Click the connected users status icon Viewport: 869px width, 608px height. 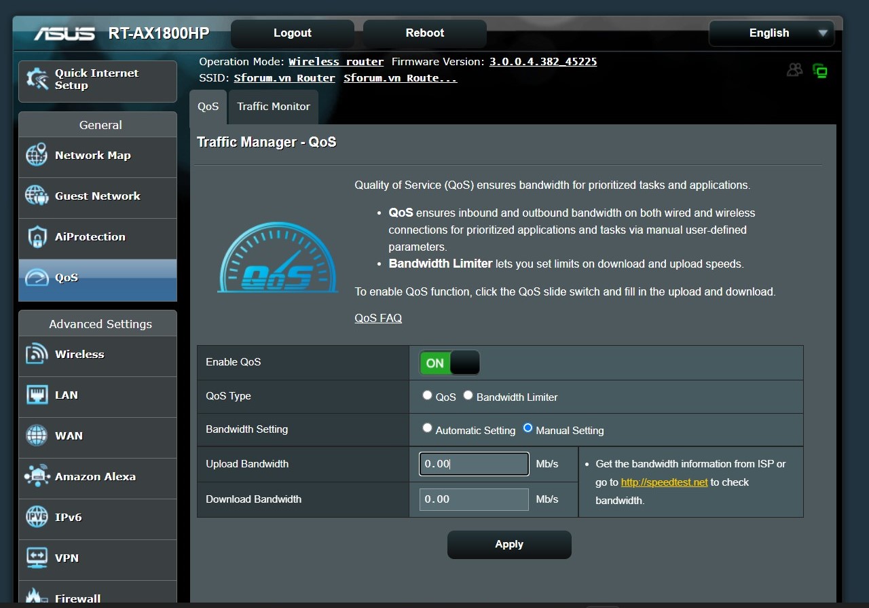pos(794,69)
